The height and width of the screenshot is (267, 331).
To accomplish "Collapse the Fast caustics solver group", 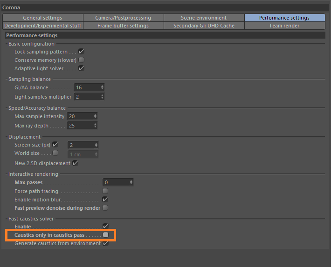I will [7, 219].
